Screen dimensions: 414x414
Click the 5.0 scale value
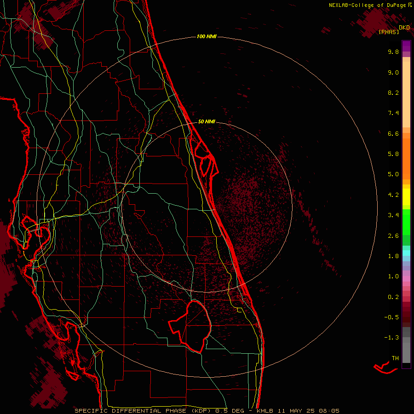pos(393,174)
